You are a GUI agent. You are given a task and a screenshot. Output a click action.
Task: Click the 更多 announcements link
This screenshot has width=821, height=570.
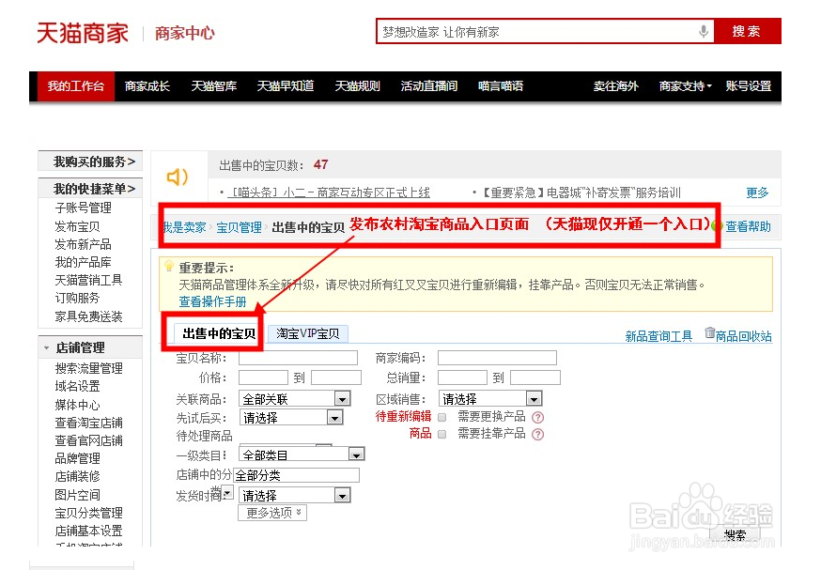click(757, 193)
